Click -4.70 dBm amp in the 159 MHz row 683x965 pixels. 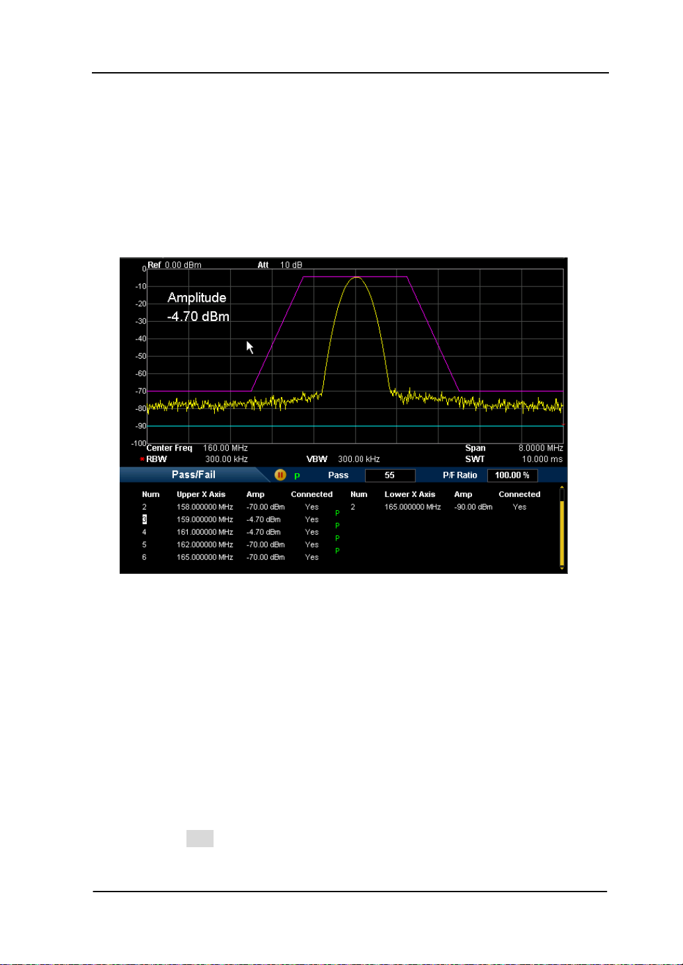(x=264, y=520)
